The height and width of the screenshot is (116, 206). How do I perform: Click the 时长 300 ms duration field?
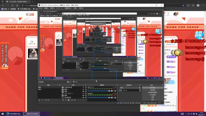[x=131, y=90]
